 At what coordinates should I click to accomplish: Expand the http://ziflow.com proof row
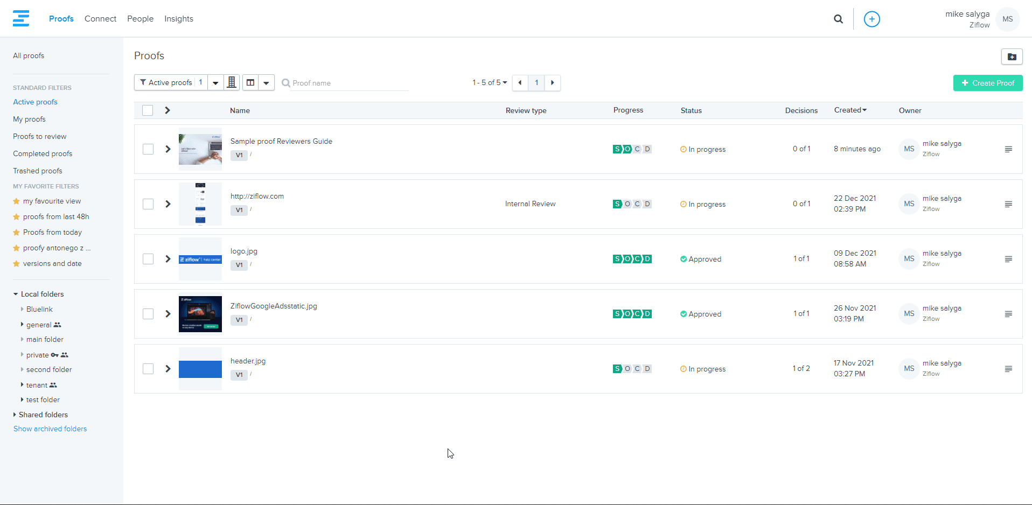click(168, 204)
